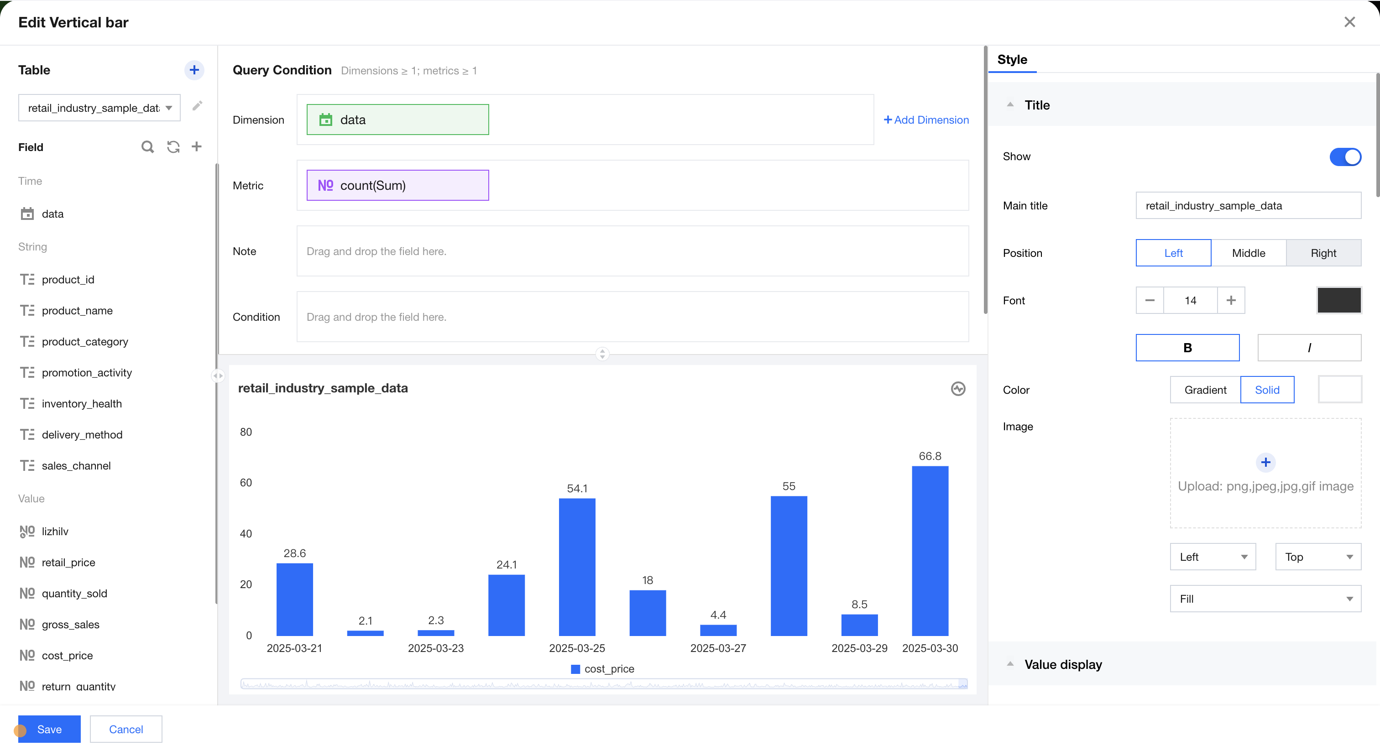Viewport: 1380px width, 751px height.
Task: Click the add Table plus icon
Action: pos(194,70)
